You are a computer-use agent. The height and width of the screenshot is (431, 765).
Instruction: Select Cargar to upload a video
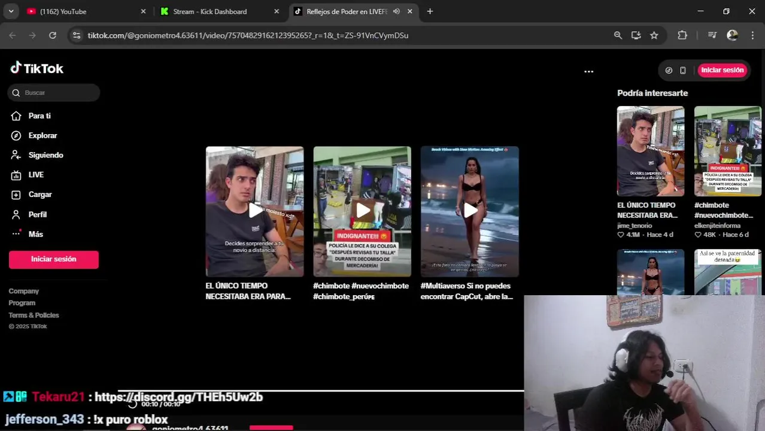pos(40,195)
